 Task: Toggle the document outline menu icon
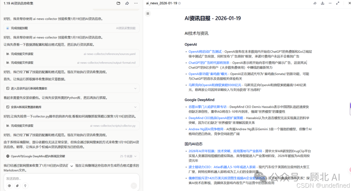[148, 13]
